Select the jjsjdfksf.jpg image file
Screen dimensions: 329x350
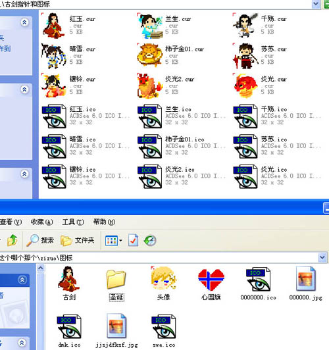click(116, 330)
